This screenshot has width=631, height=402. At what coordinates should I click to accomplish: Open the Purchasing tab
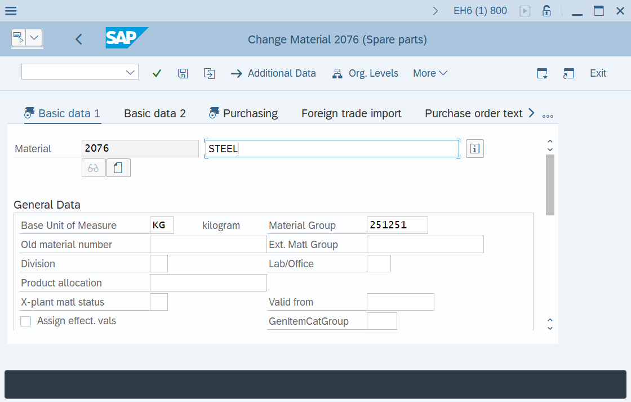(250, 113)
